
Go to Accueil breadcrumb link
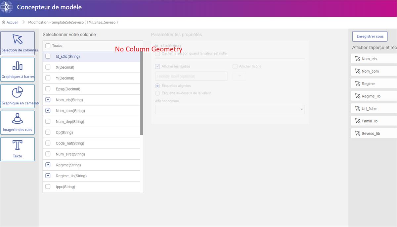(x=13, y=22)
